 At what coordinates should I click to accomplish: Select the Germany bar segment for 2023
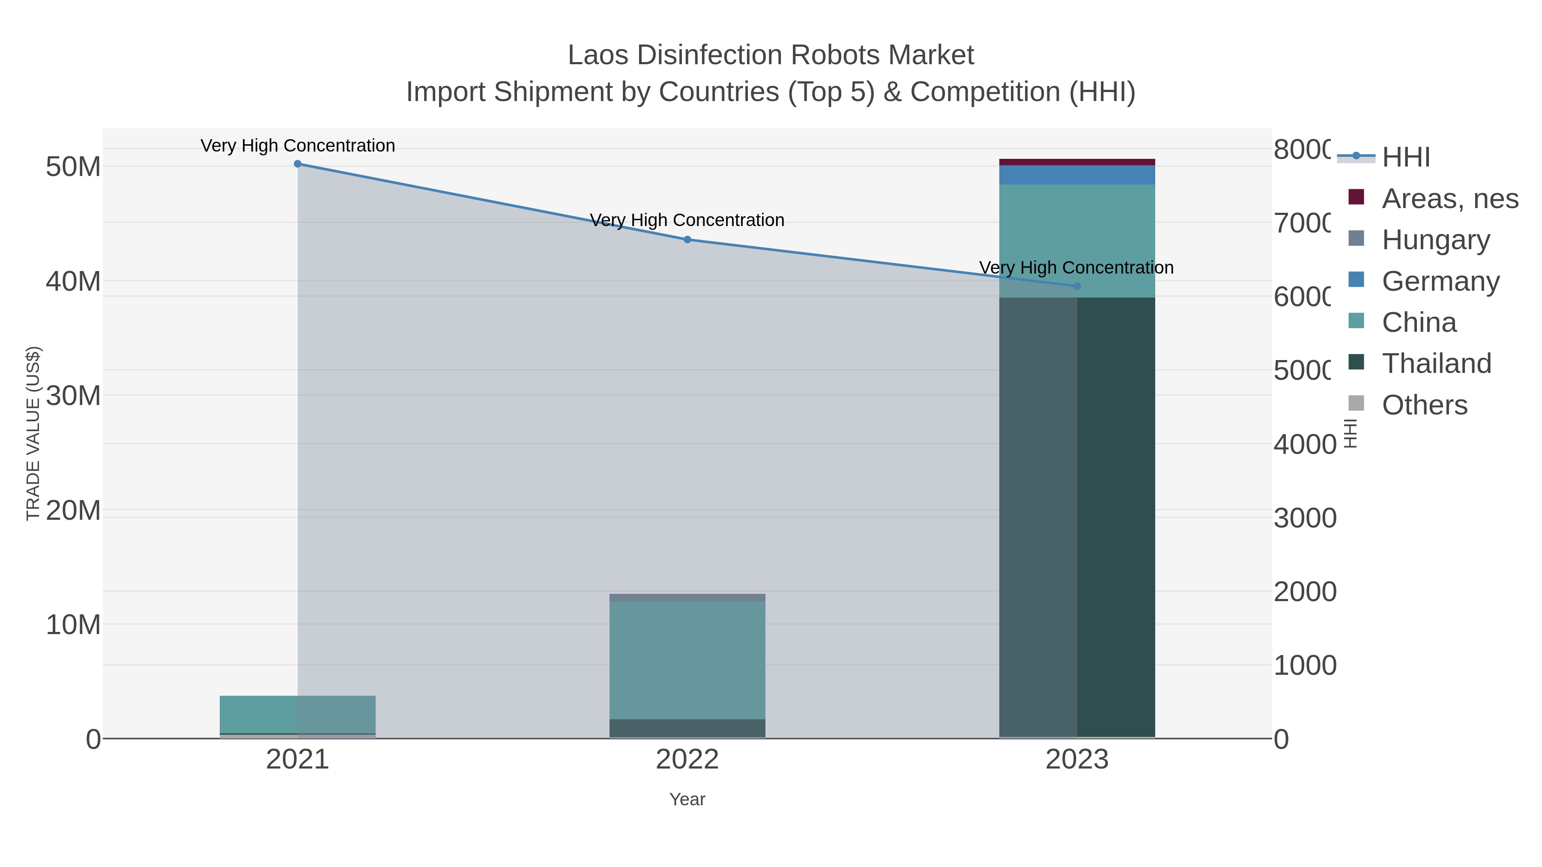tap(1077, 175)
